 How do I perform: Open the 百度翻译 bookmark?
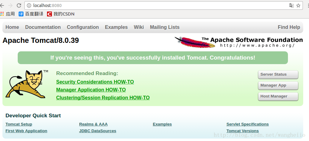coord(31,14)
